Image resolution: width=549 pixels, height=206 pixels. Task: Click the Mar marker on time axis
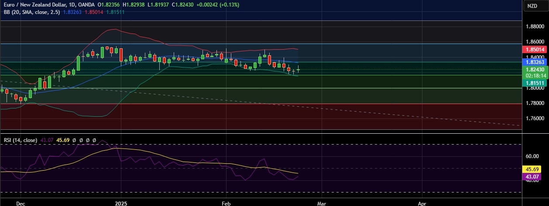(322, 203)
